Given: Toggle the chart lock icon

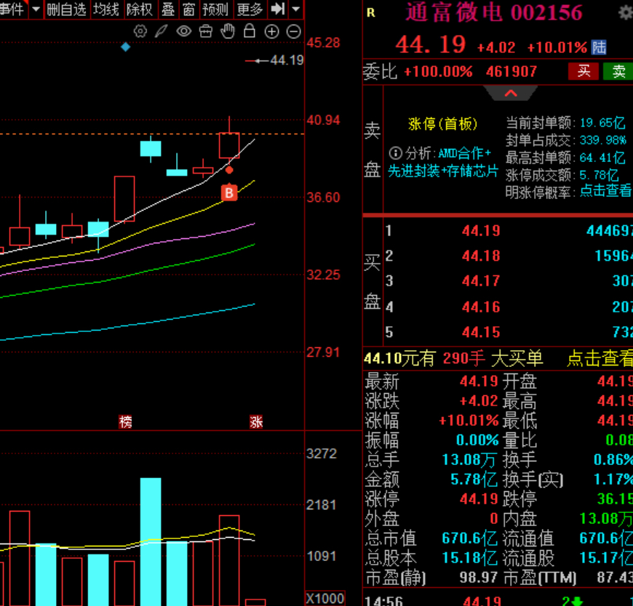Looking at the screenshot, I should (250, 31).
